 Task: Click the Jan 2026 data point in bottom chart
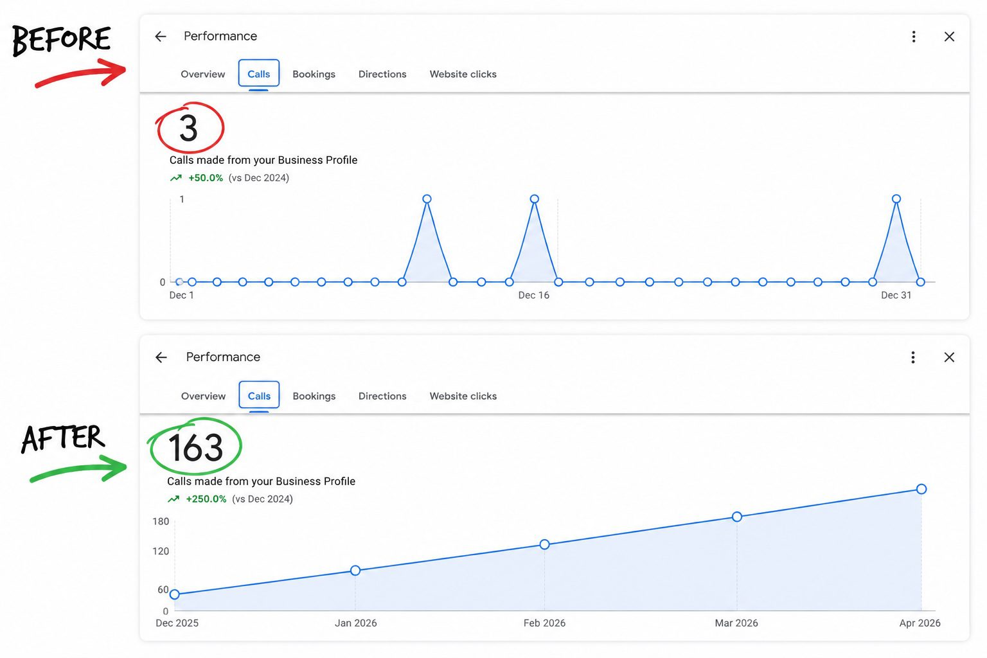(x=355, y=571)
